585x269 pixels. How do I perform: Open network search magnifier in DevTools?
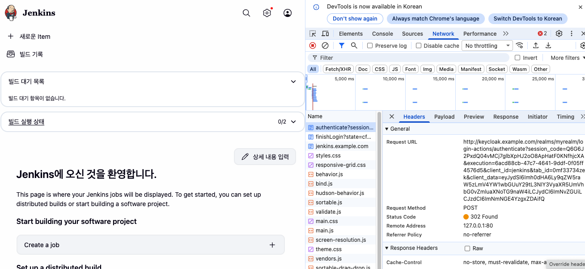pos(354,46)
